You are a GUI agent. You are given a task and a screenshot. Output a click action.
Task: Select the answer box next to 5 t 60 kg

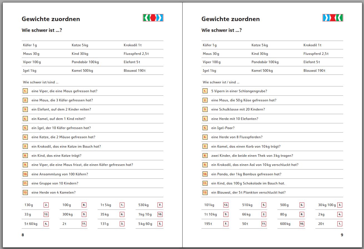46,224
